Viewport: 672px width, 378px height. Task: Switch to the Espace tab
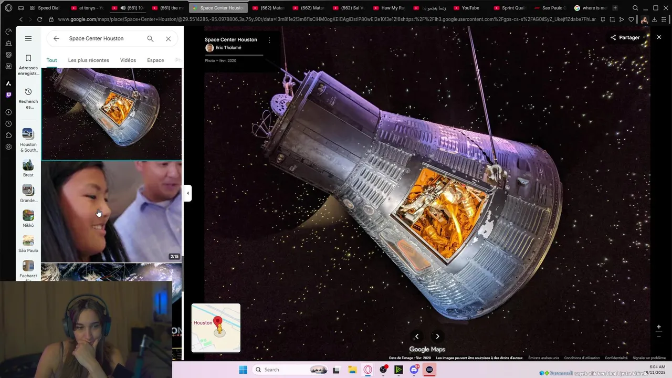[155, 60]
